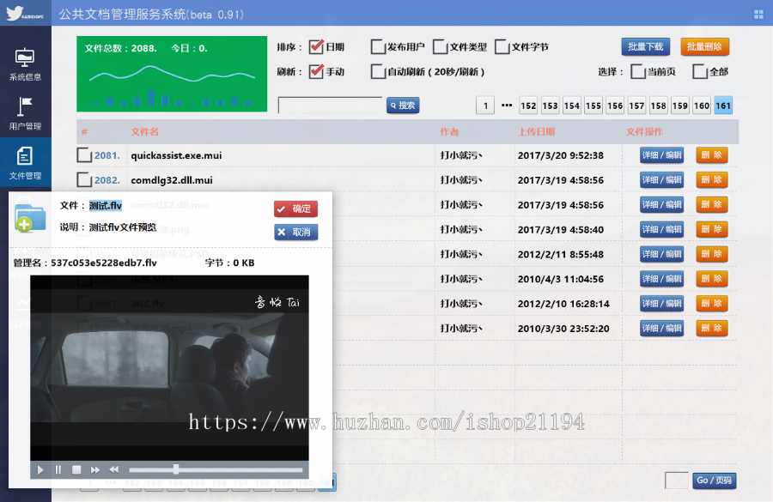Confirm with the 确定 button
The image size is (773, 502).
[x=295, y=209]
